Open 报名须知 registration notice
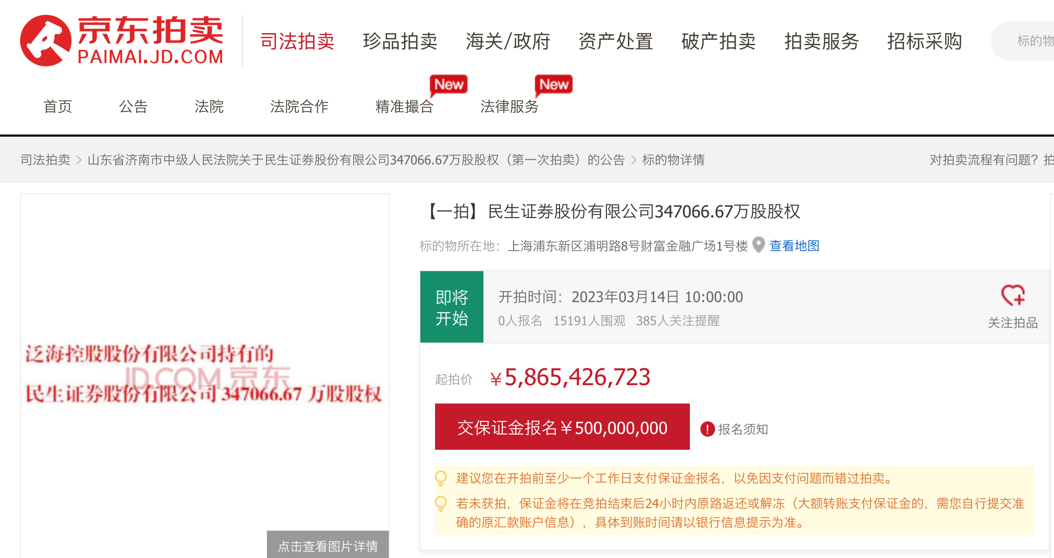The image size is (1054, 558). [x=743, y=429]
